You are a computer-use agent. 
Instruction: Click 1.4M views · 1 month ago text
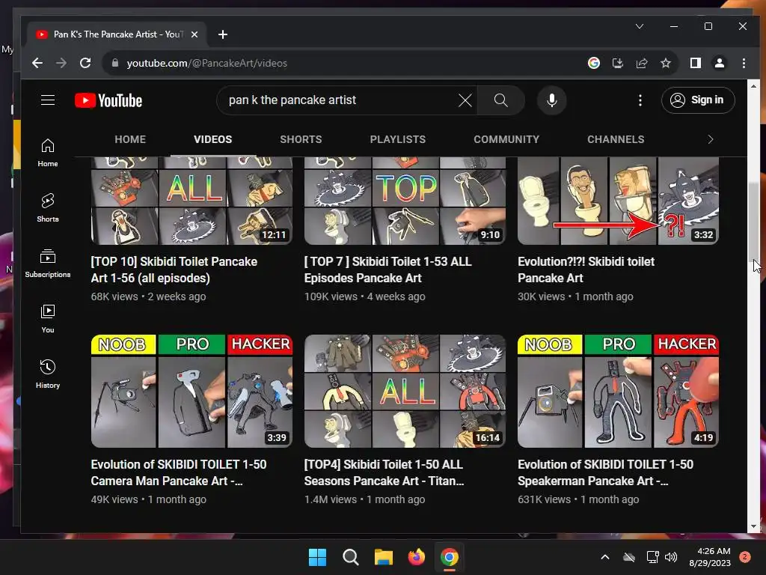pos(364,499)
